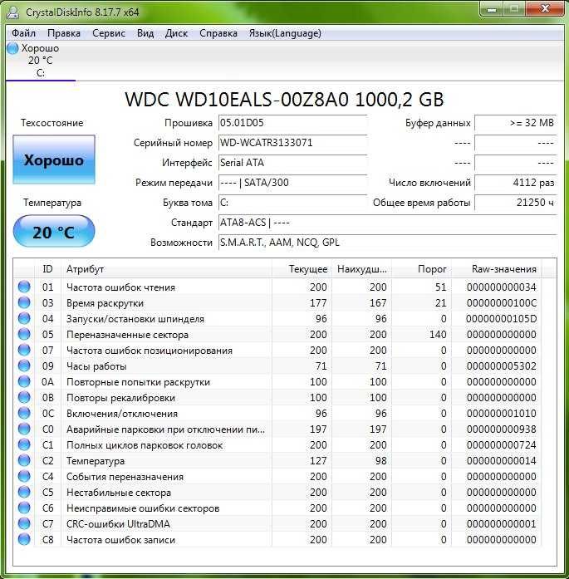Click the serial number field WD-WCATR3133071
Image resolution: width=569 pixels, height=579 pixels.
click(x=292, y=143)
